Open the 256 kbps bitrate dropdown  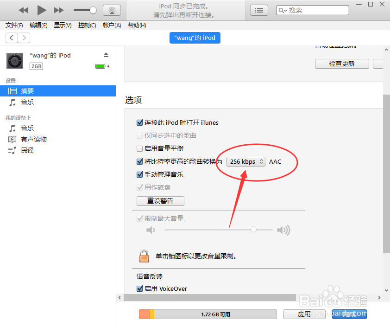(245, 161)
